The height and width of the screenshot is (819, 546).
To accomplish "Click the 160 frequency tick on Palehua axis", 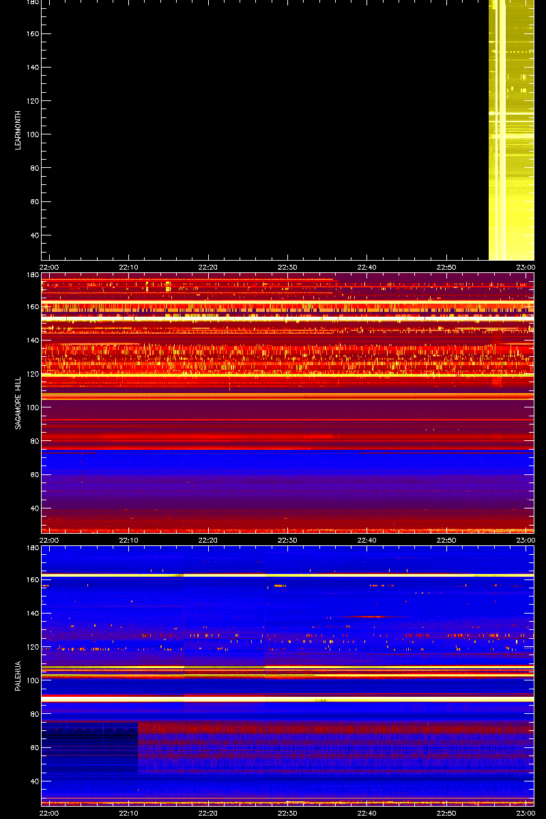I will [33, 579].
